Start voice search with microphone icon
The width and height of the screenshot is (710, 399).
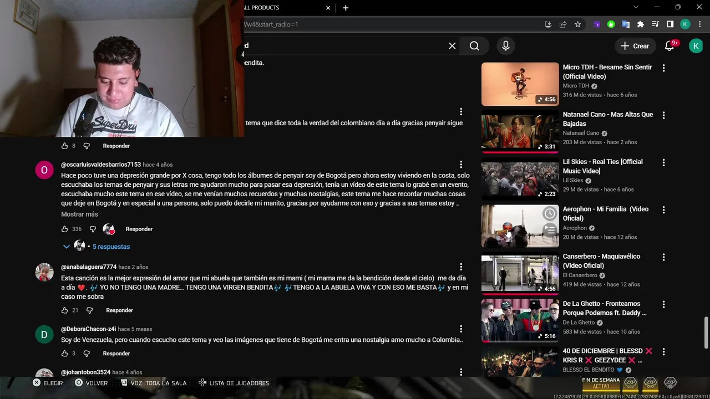(x=505, y=46)
